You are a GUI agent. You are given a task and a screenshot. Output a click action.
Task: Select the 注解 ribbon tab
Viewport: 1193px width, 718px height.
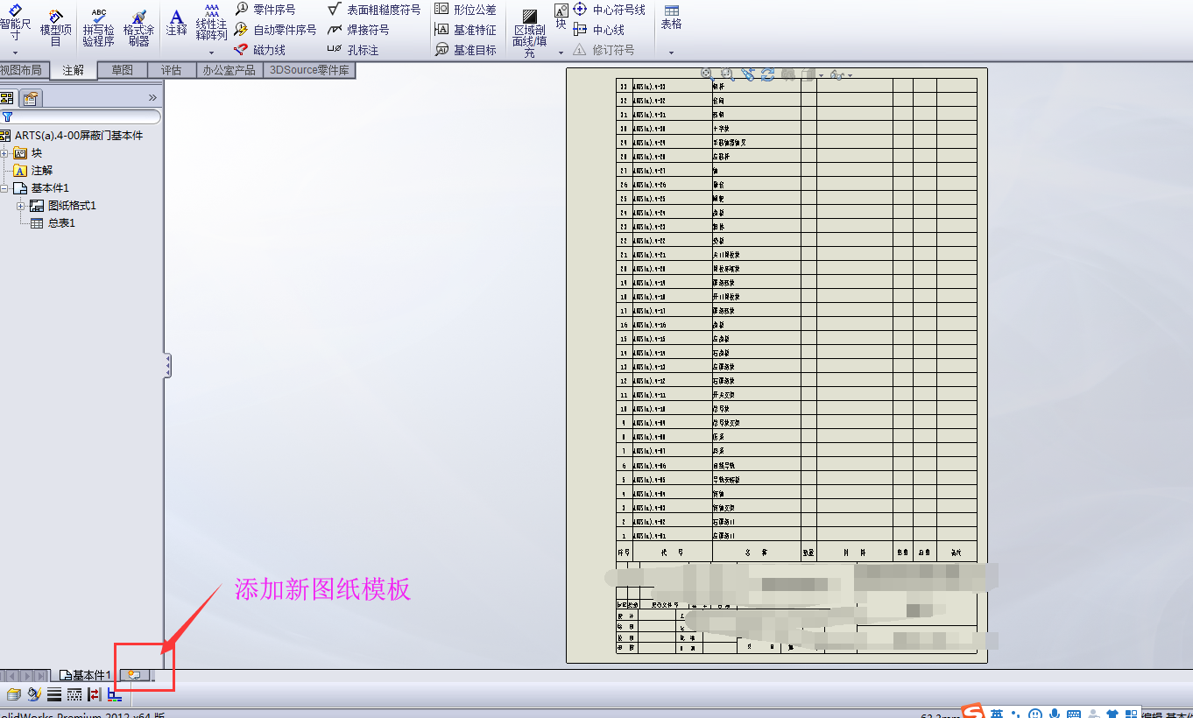click(x=74, y=70)
